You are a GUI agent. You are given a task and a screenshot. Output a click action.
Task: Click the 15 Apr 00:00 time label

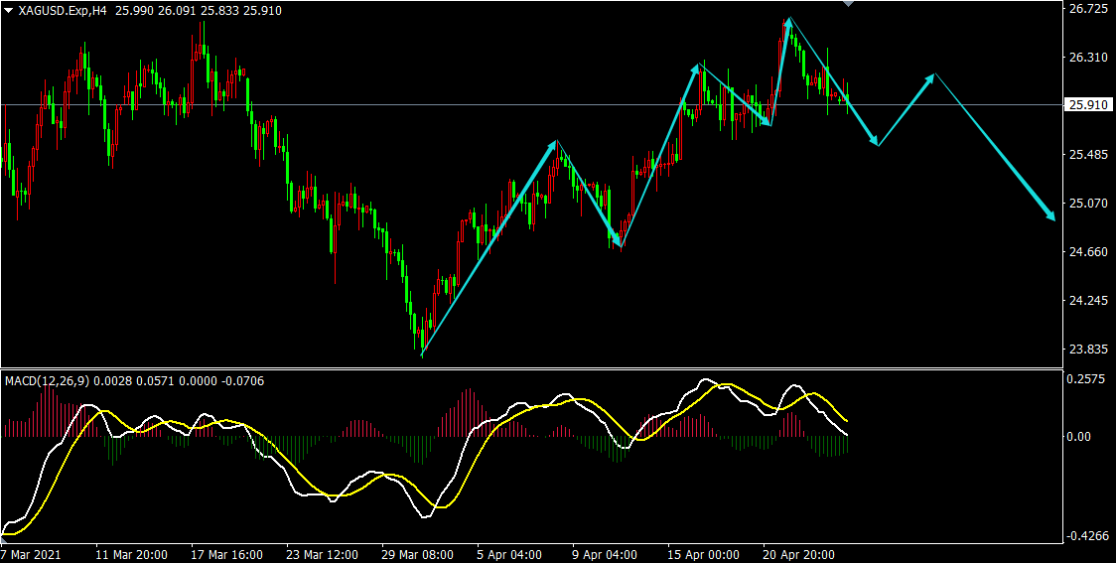pyautogui.click(x=704, y=554)
